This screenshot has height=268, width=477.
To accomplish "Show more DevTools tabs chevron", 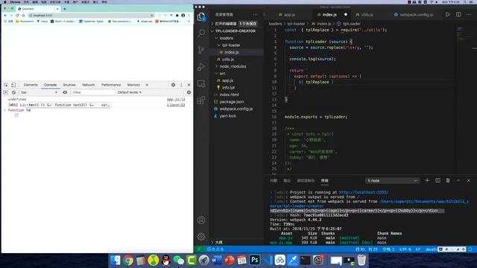I will (147, 85).
